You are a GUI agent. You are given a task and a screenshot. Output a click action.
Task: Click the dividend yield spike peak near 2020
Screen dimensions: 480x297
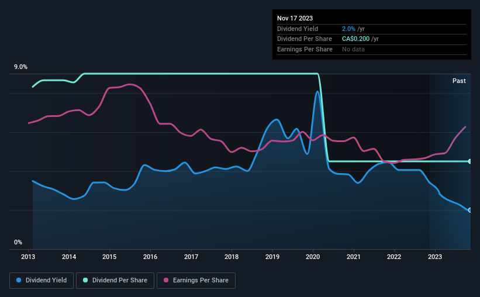(317, 92)
